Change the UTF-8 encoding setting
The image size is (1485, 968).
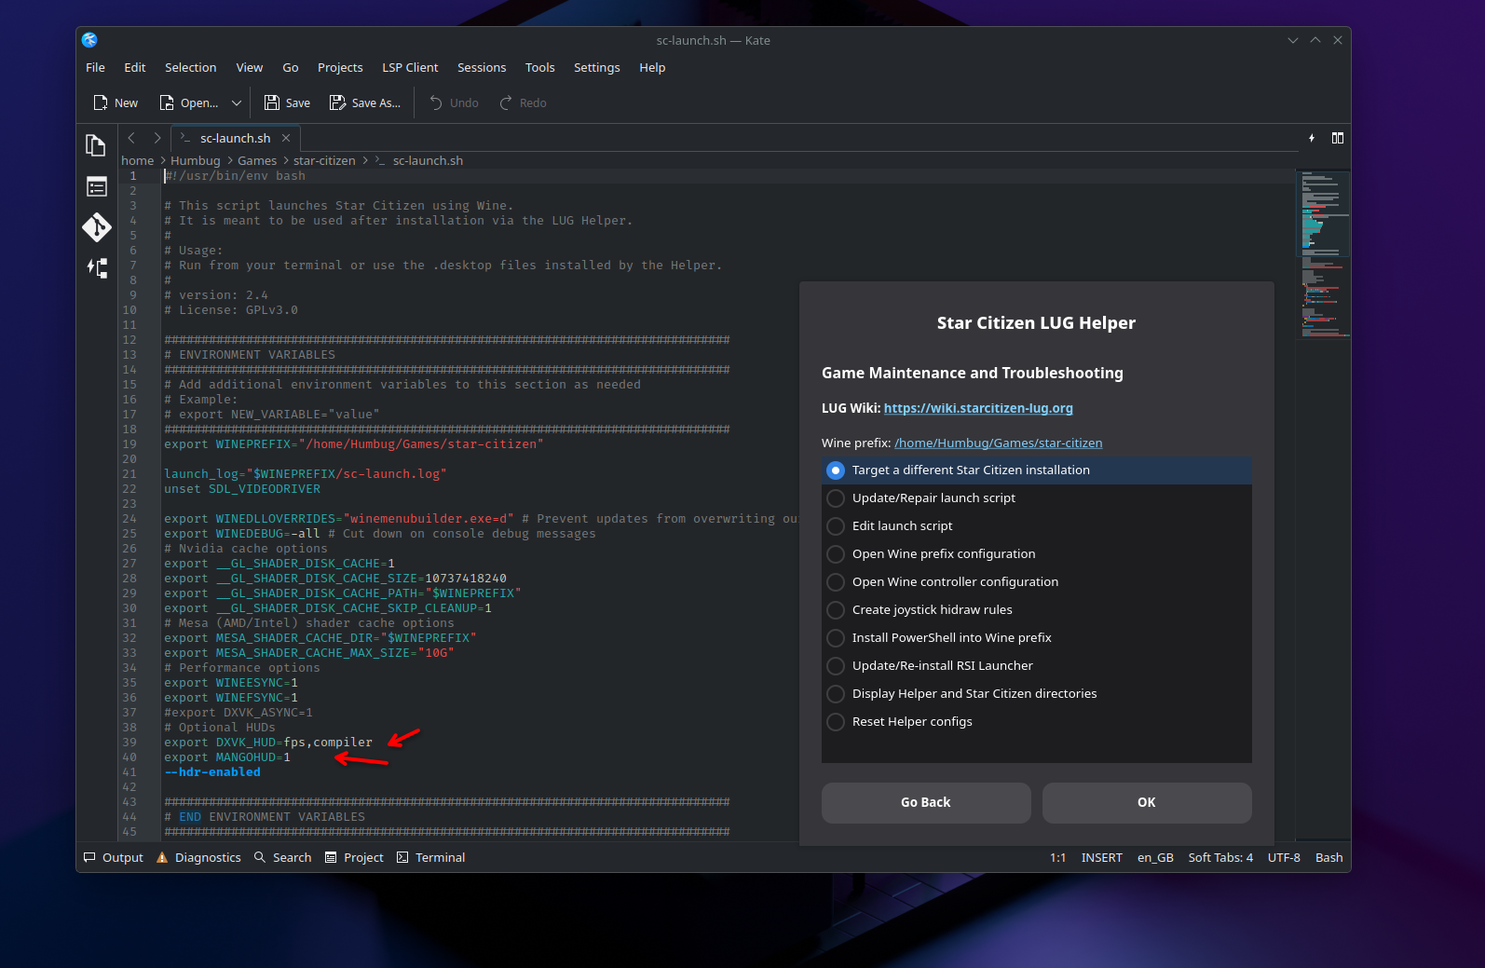[1284, 857]
